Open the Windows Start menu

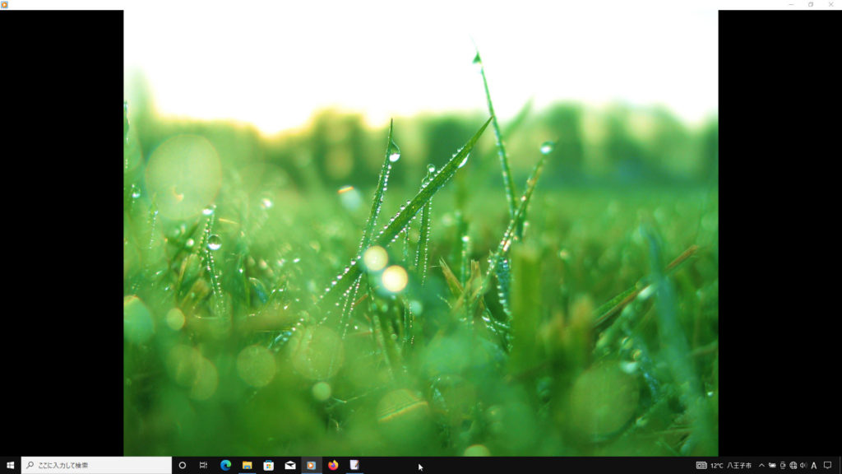[10, 465]
